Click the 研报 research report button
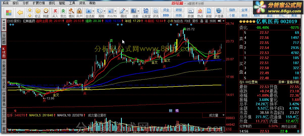This screenshot has width=304, height=136. pyautogui.click(x=179, y=10)
